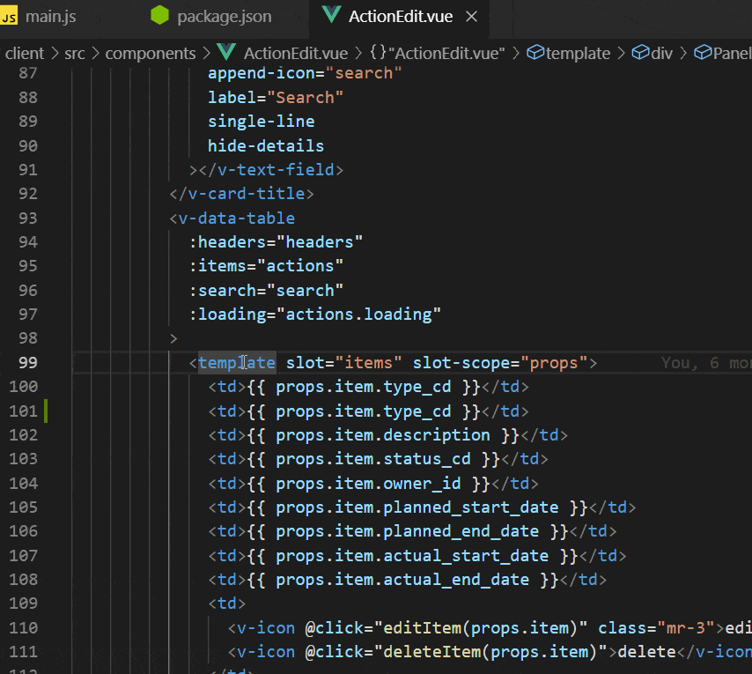The width and height of the screenshot is (752, 674).
Task: Click the cube icon beside Panel breadcrumb
Action: coord(702,54)
